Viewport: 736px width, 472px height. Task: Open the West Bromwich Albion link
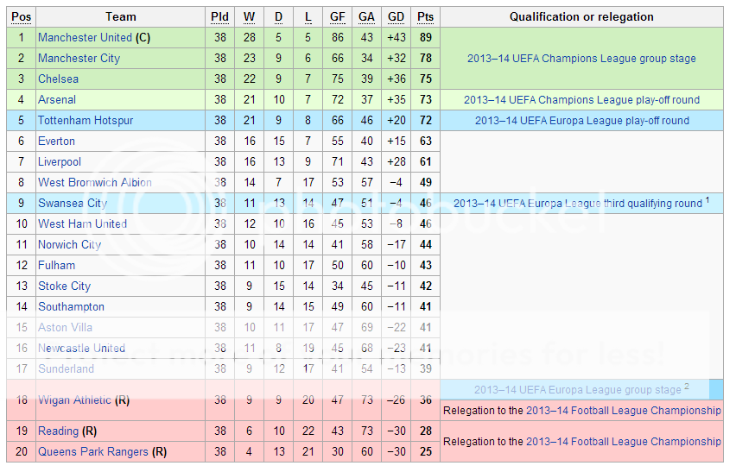tap(94, 183)
